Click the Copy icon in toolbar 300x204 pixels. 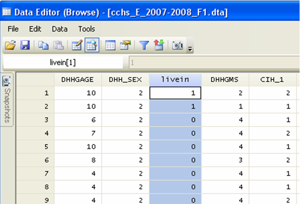43,45
